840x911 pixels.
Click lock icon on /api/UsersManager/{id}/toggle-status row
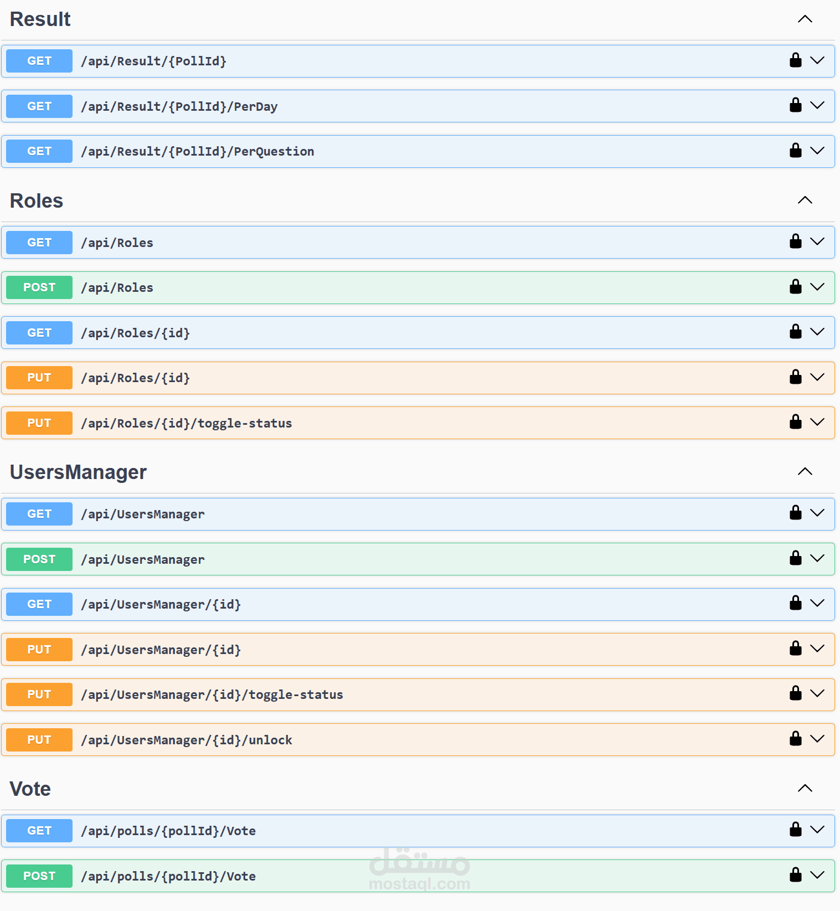coord(796,693)
